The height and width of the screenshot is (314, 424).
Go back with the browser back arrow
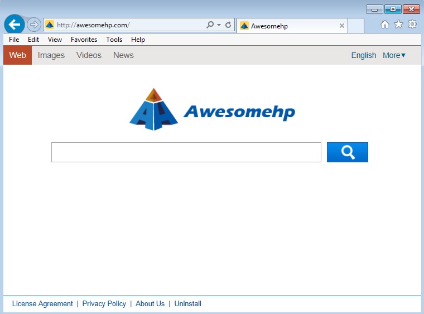[15, 25]
